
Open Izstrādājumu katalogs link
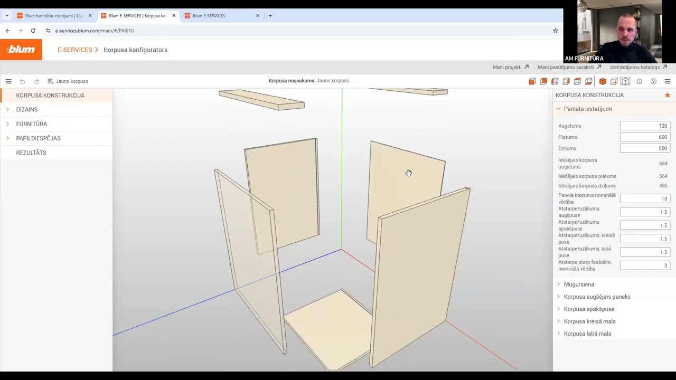pos(639,67)
